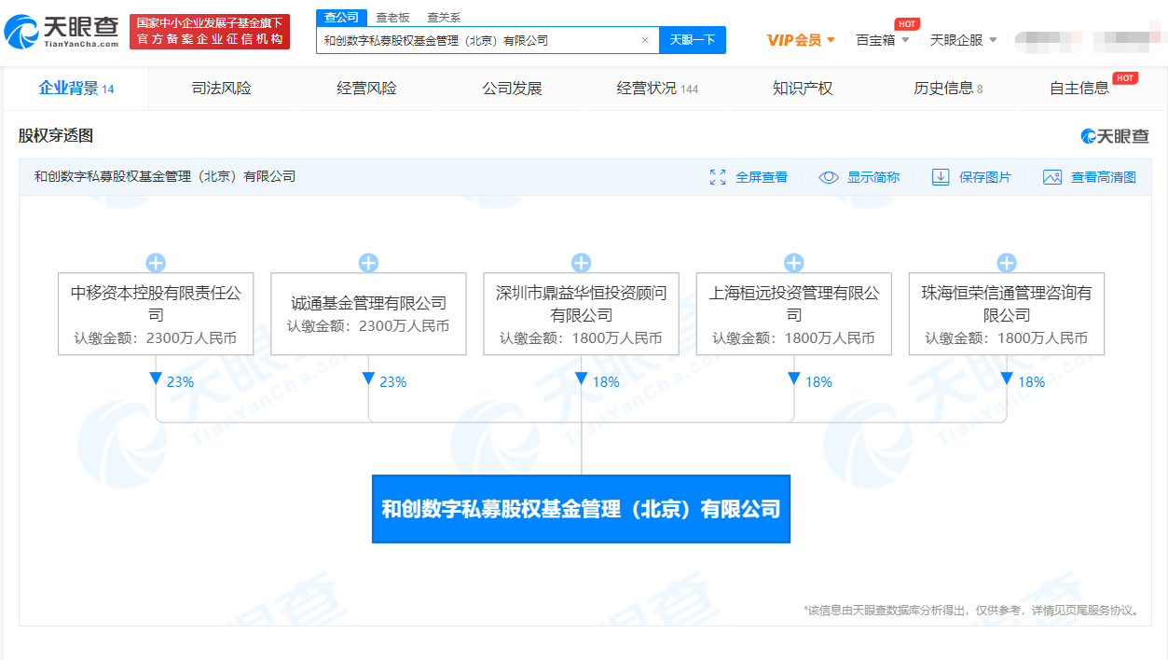Expand the plus icon above 中移资本控股有限责任公司

tap(156, 263)
